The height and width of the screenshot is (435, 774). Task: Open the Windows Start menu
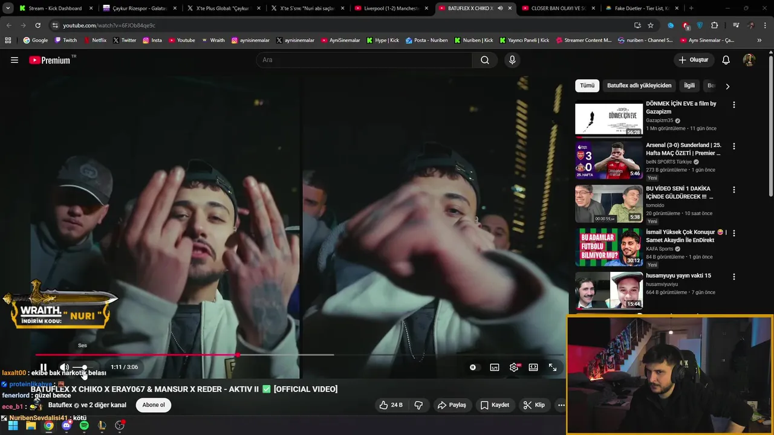click(13, 425)
